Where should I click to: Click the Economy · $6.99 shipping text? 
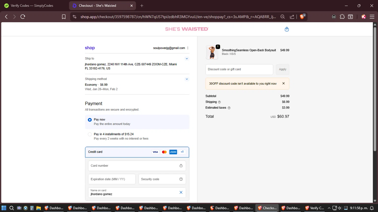pyautogui.click(x=96, y=85)
